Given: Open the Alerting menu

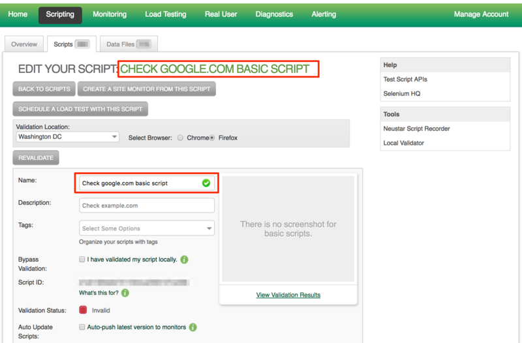Looking at the screenshot, I should (x=324, y=14).
